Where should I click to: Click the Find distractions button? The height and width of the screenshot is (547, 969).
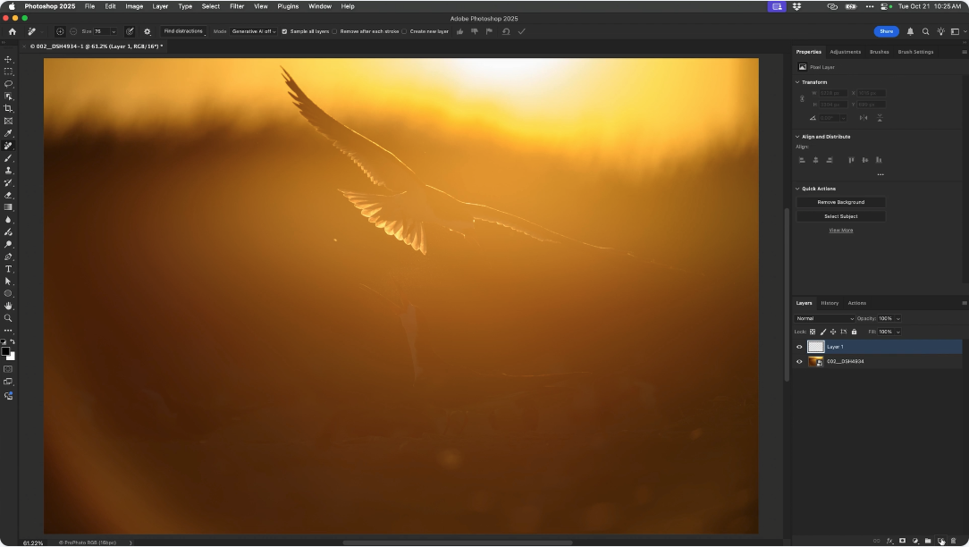coord(183,31)
